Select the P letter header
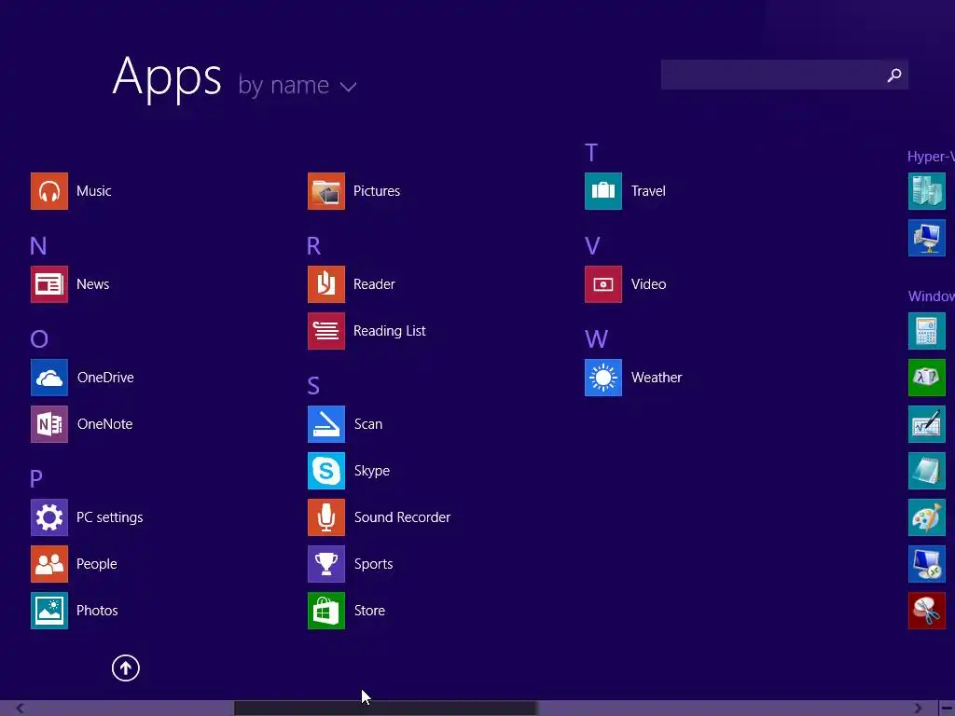 36,478
